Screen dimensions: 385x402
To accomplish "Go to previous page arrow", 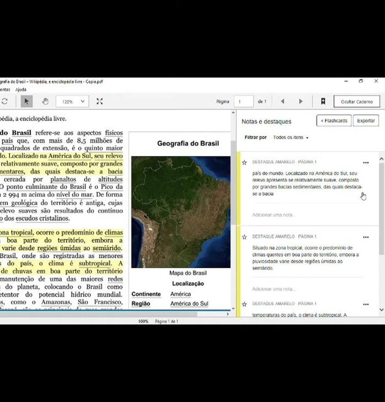I will click(x=283, y=101).
